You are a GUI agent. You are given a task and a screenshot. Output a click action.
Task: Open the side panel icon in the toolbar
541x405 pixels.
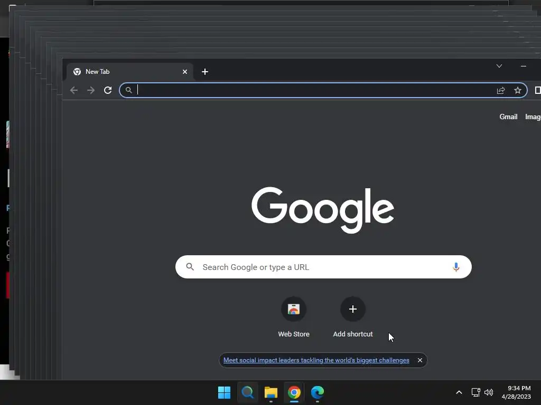pyautogui.click(x=537, y=90)
